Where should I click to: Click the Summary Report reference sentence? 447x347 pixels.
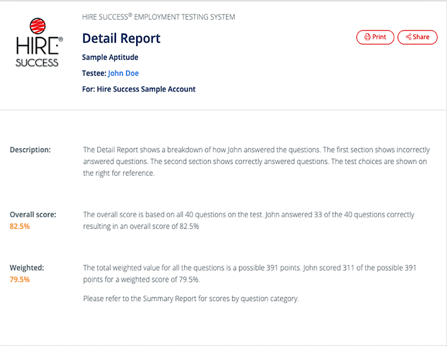tap(191, 299)
